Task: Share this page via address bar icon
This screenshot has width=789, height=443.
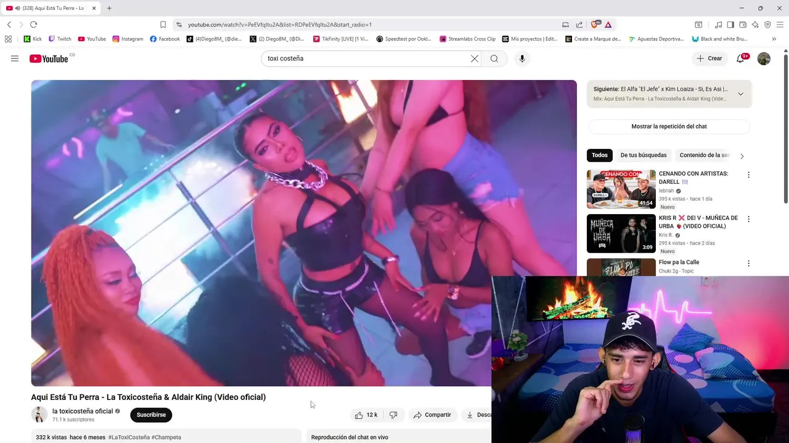Action: point(579,25)
